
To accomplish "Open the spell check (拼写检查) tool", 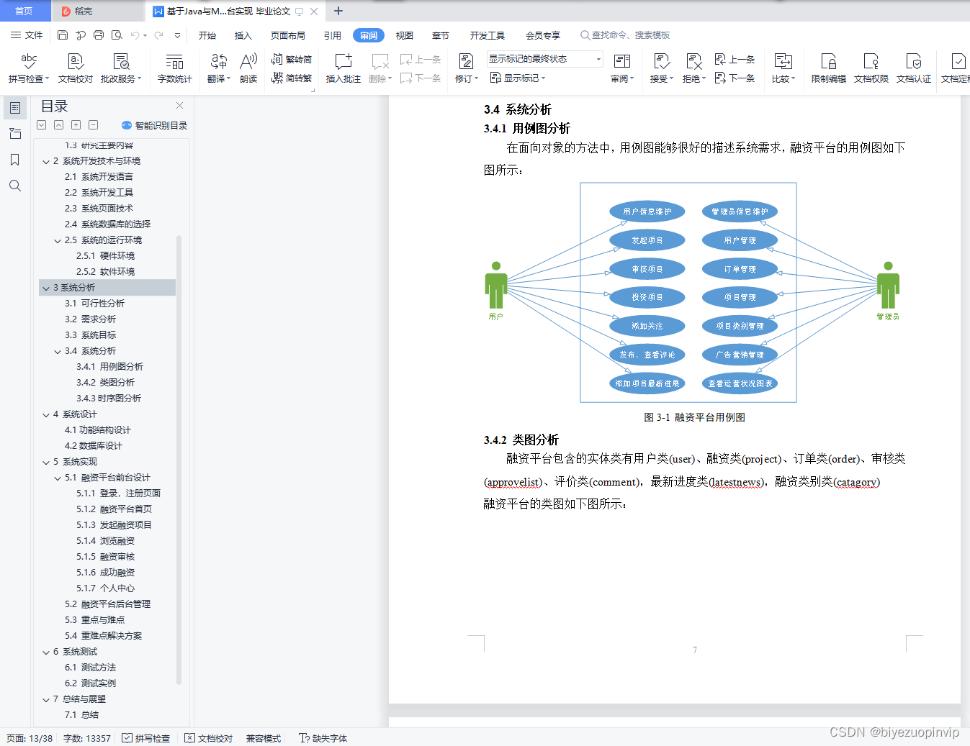I will [x=29, y=68].
